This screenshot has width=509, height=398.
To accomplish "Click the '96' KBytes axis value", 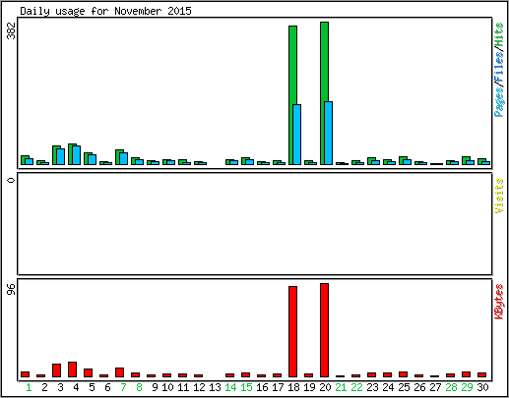I will tap(12, 289).
